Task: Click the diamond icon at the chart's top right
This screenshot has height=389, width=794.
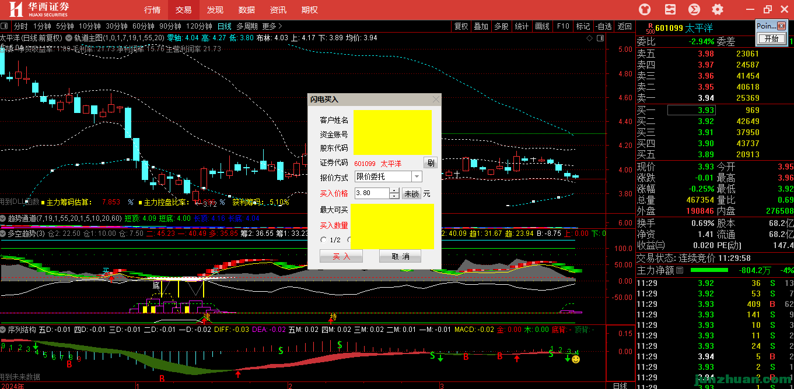Action: click(x=589, y=38)
